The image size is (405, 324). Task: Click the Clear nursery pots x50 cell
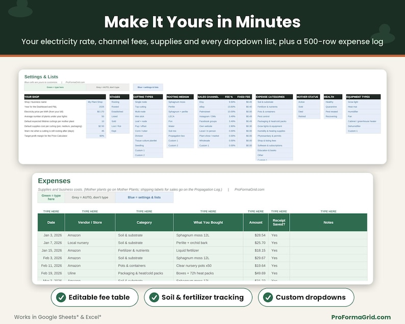pos(208,266)
